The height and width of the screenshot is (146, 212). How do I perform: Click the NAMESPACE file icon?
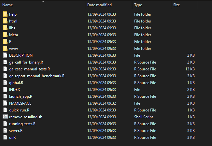pos(5,103)
